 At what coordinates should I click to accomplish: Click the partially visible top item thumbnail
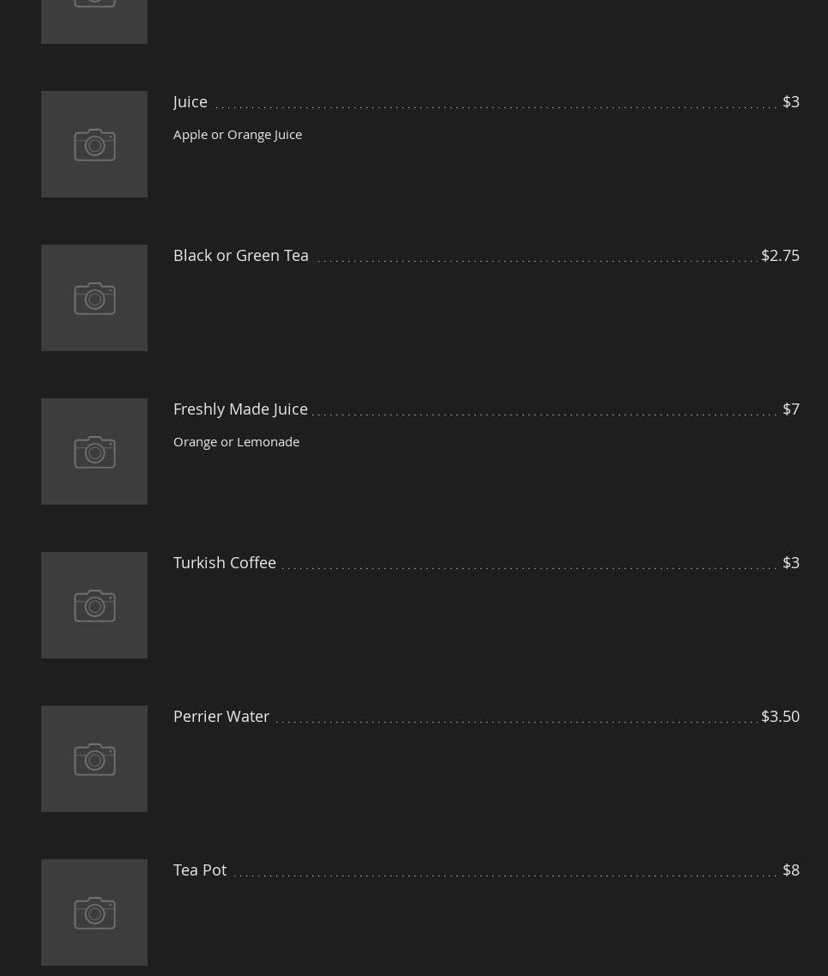point(94,21)
